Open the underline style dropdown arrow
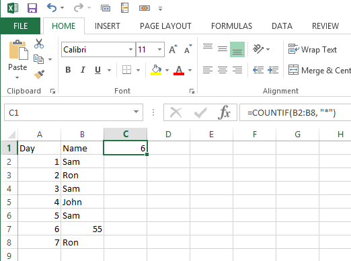The height and width of the screenshot is (261, 351). [110, 71]
